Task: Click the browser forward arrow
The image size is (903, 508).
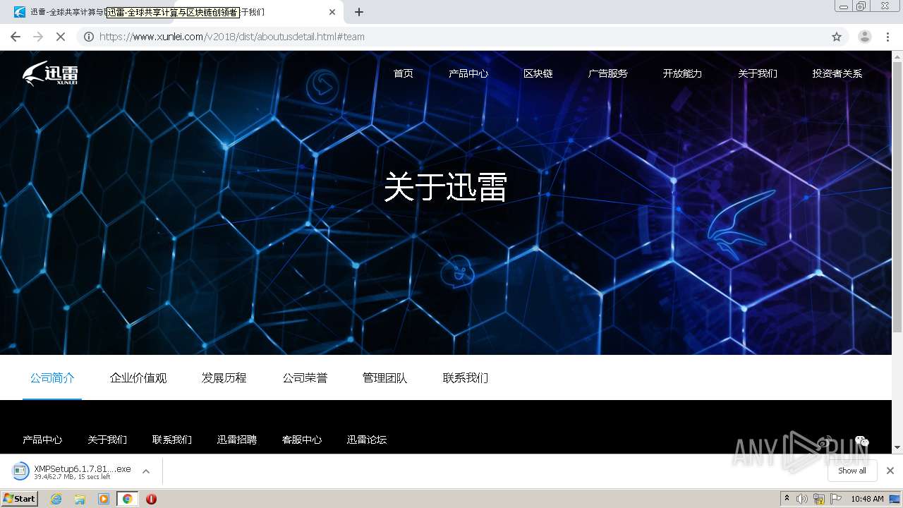Action: coord(38,37)
